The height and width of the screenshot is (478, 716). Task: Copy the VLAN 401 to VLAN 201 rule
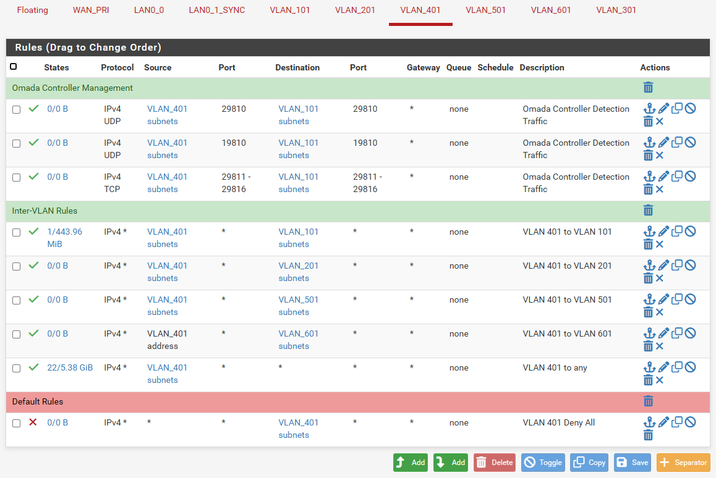click(x=677, y=266)
